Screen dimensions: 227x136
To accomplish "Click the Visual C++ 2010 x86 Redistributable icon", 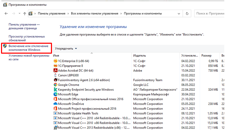I will pos(55,123).
